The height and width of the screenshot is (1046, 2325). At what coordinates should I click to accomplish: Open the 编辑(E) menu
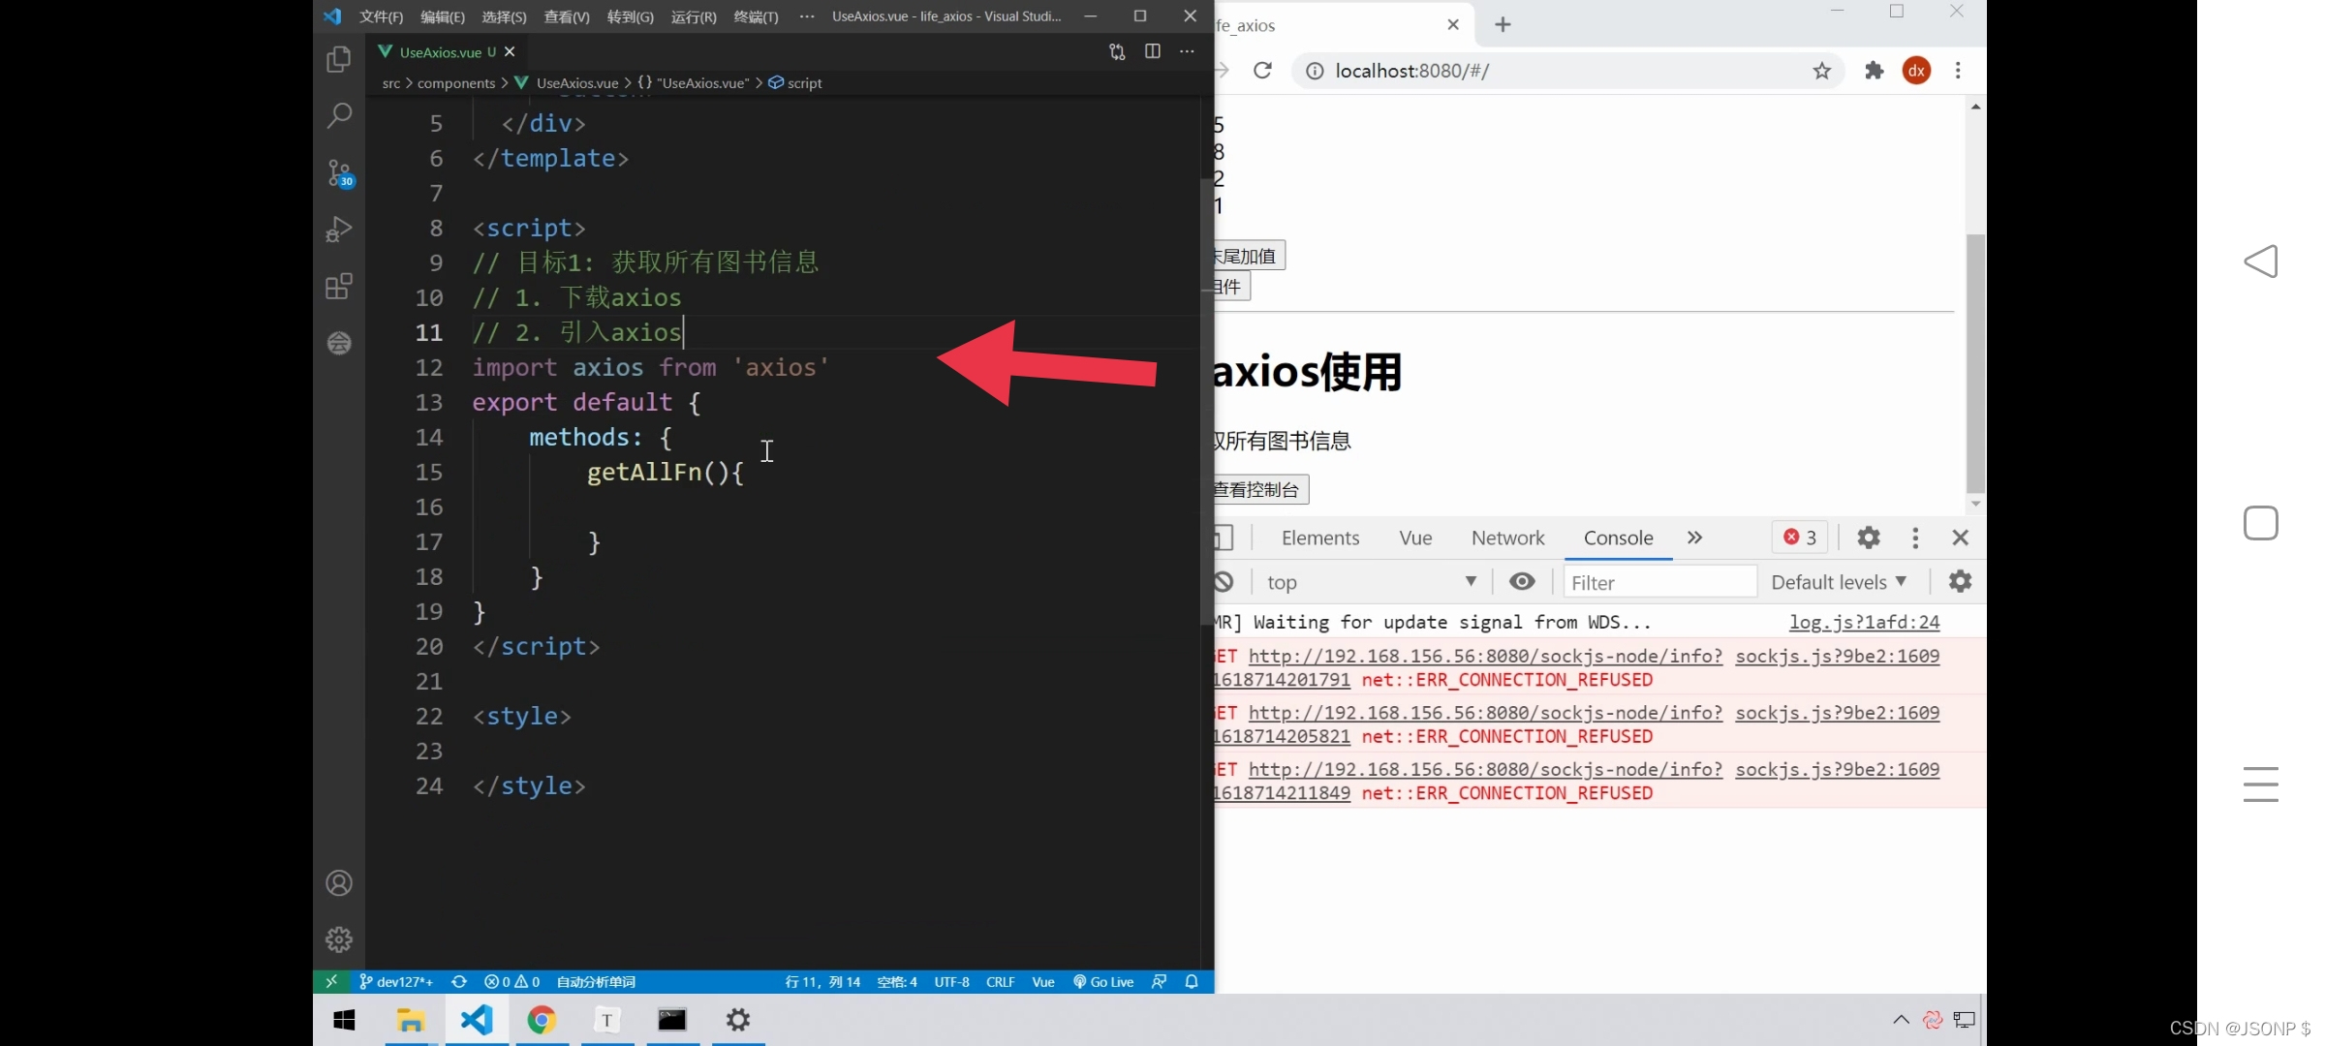(x=443, y=16)
